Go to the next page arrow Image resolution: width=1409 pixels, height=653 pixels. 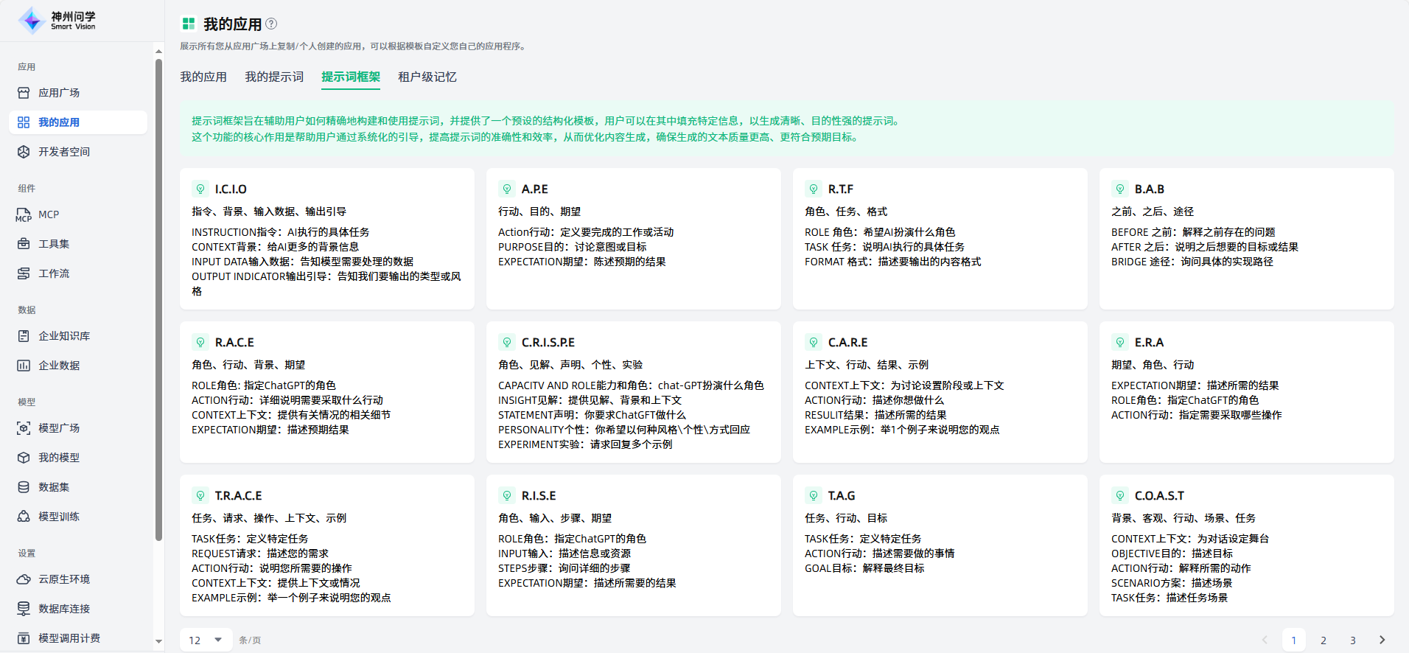[1382, 640]
